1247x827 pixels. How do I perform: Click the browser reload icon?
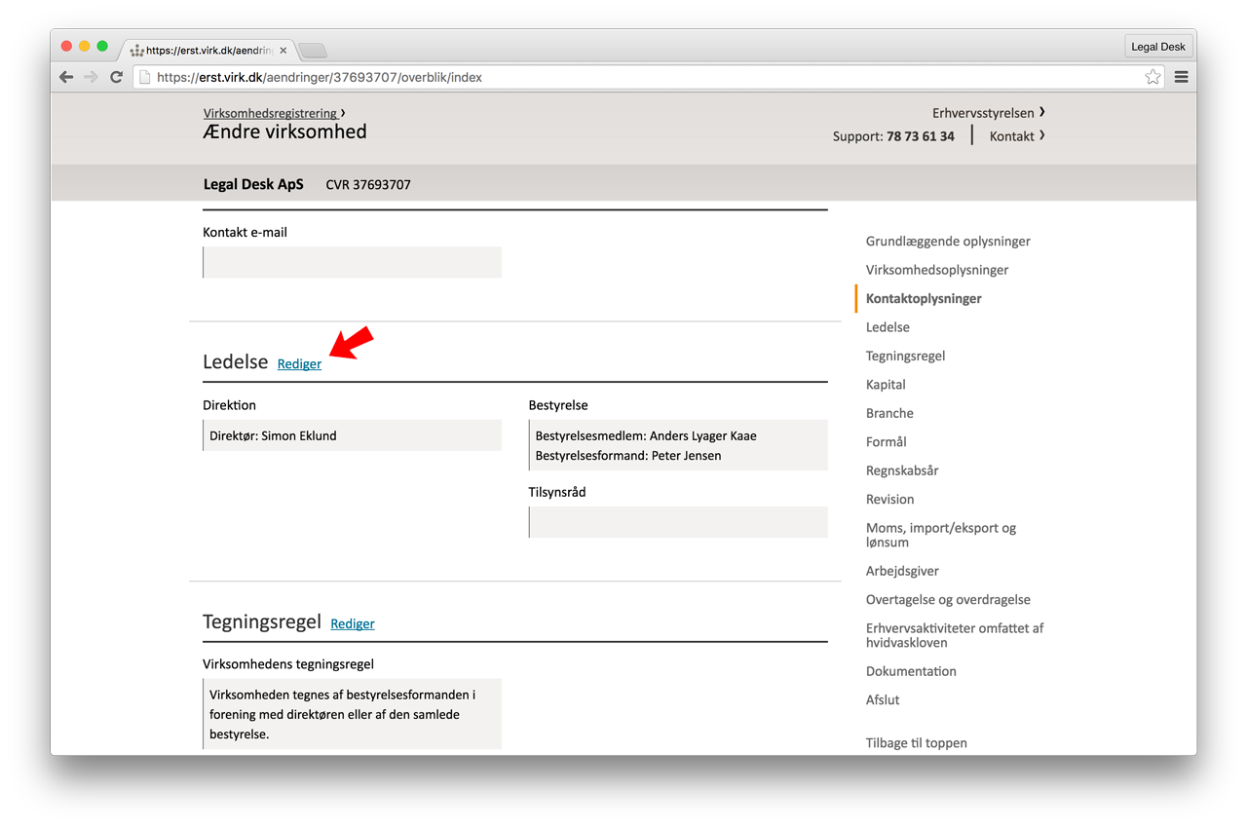pyautogui.click(x=116, y=77)
